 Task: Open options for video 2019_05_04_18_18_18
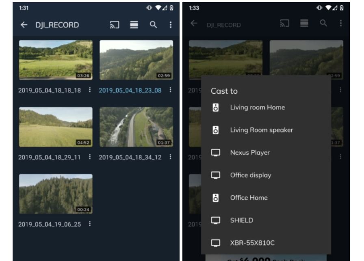pos(90,90)
